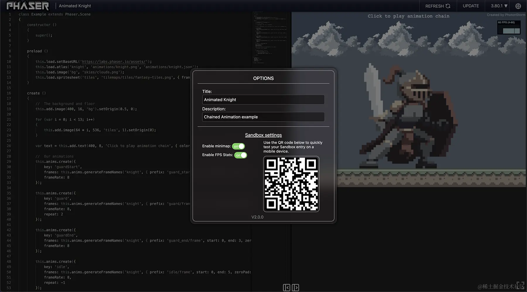The image size is (527, 292).
Task: Click the collapse-right panel icon
Action: 295,288
